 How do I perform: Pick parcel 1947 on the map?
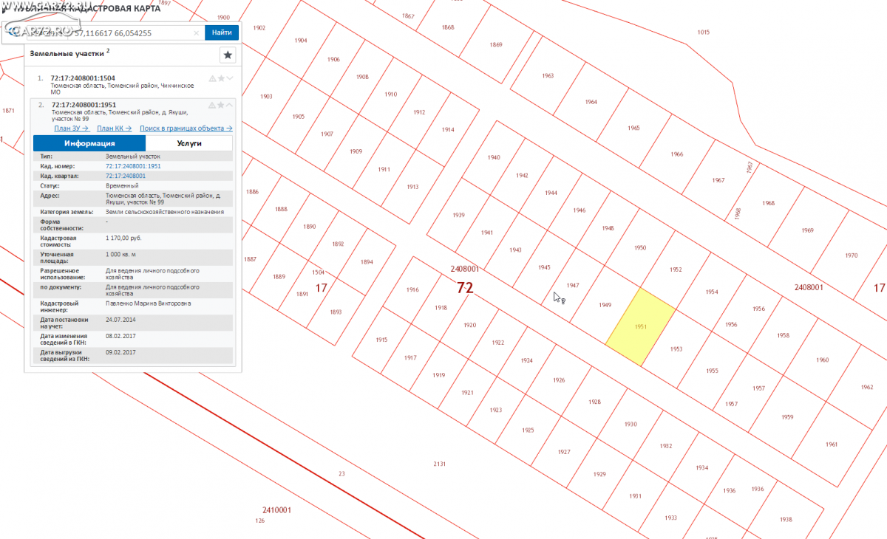coord(572,285)
